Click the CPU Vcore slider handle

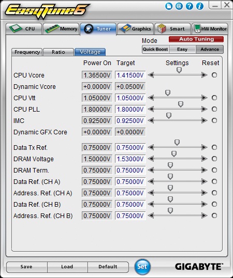coord(179,70)
